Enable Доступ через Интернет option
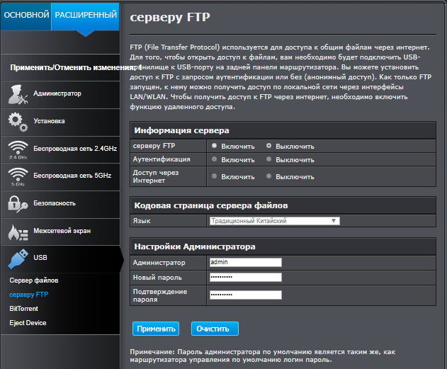The width and height of the screenshot is (447, 369). (215, 176)
